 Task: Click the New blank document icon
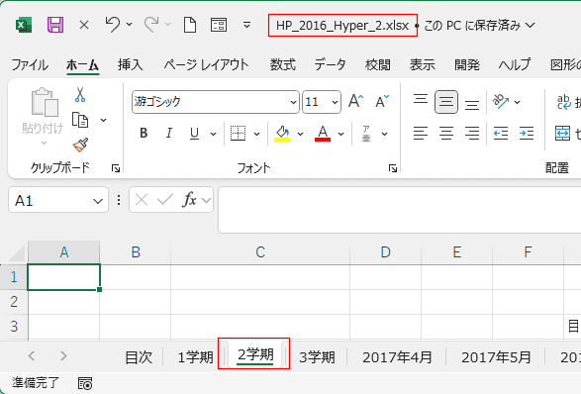tap(190, 25)
